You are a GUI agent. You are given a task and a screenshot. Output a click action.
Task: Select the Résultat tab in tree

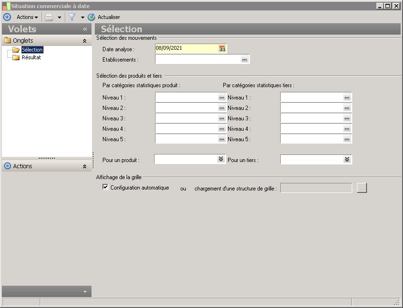pyautogui.click(x=31, y=57)
